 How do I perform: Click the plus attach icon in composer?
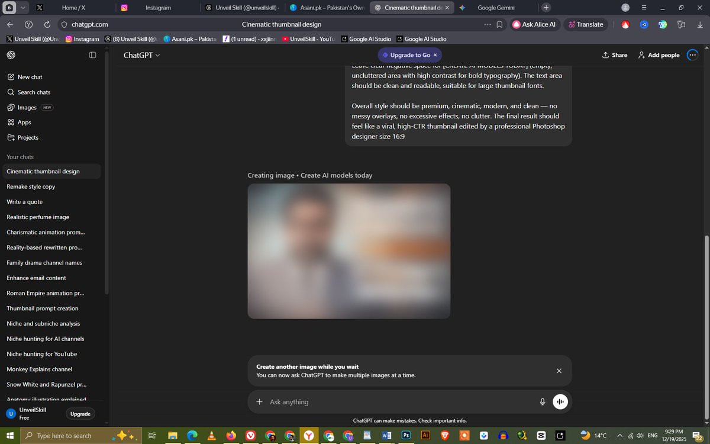[259, 402]
